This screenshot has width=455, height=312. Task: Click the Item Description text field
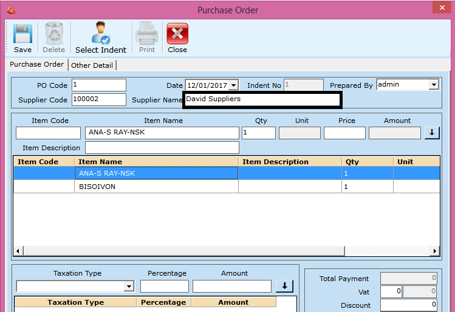(x=162, y=148)
